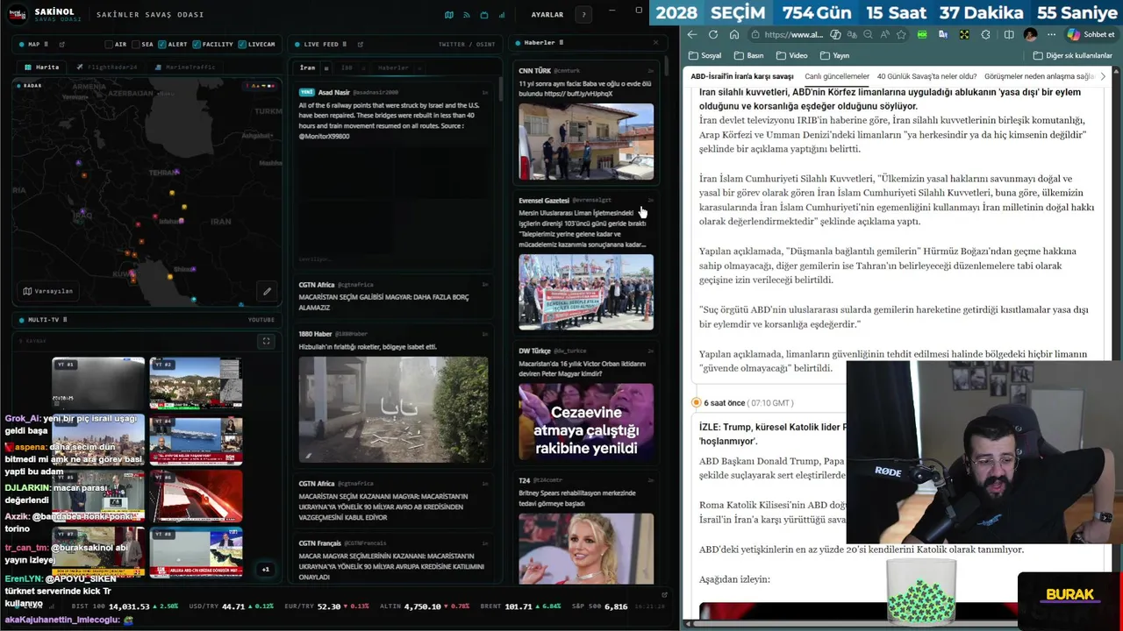This screenshot has height=631, width=1123.
Task: Click the TV icon in top bar
Action: click(484, 15)
